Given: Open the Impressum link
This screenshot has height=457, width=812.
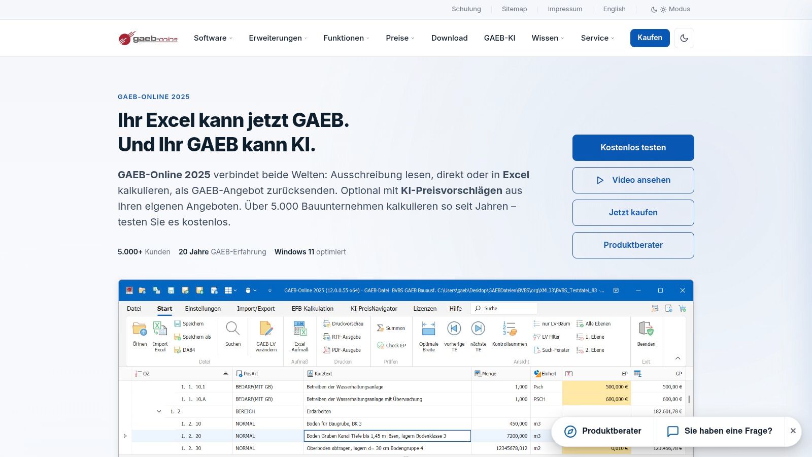Looking at the screenshot, I should pyautogui.click(x=565, y=9).
